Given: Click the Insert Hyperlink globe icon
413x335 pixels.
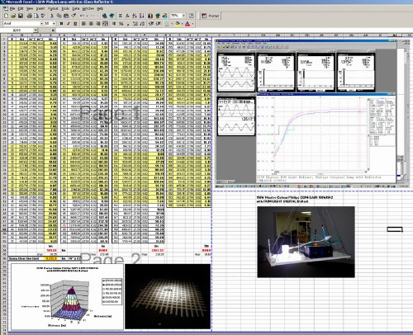Looking at the screenshot, I should coord(105,16).
